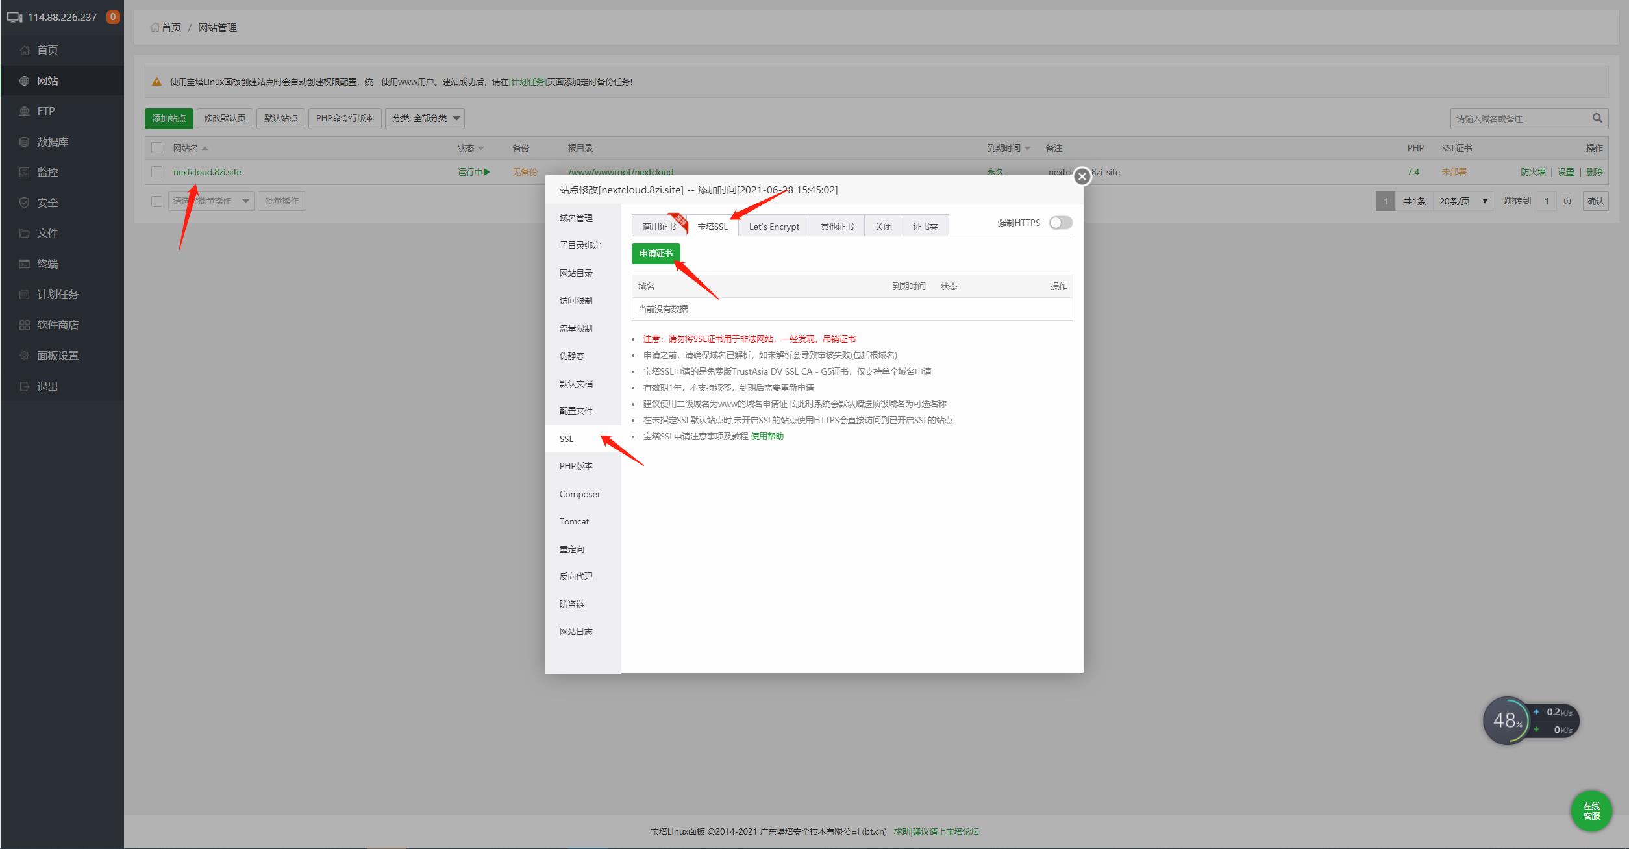Screen dimensions: 1629x849
Task: Open Traffic Limit in the dialog menu
Action: click(x=583, y=328)
